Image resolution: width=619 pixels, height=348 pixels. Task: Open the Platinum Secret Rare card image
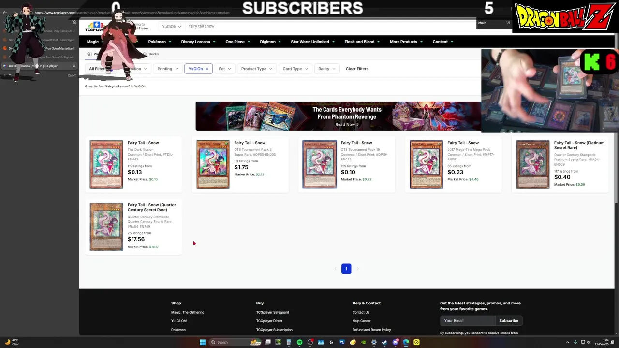pyautogui.click(x=533, y=164)
